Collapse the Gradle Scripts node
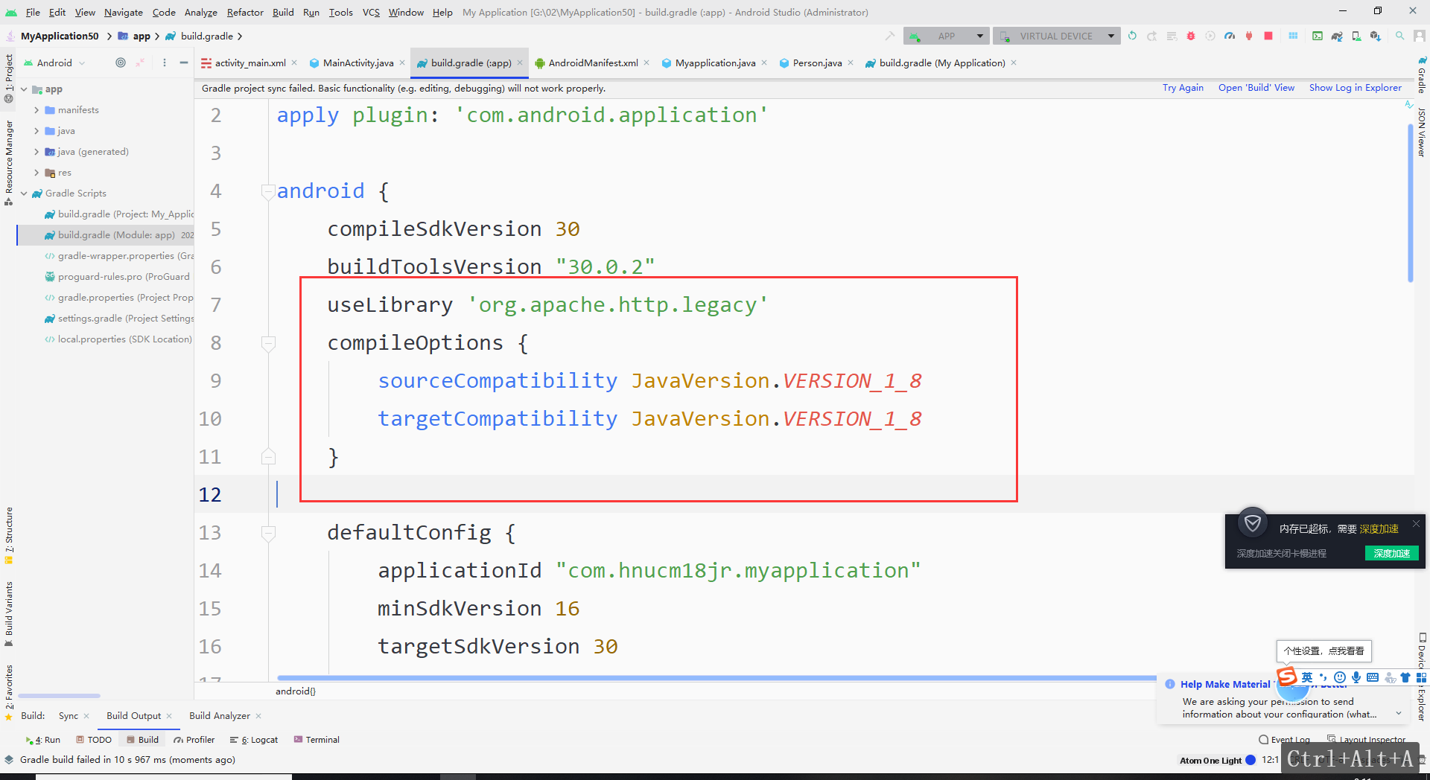1430x780 pixels. 24,193
